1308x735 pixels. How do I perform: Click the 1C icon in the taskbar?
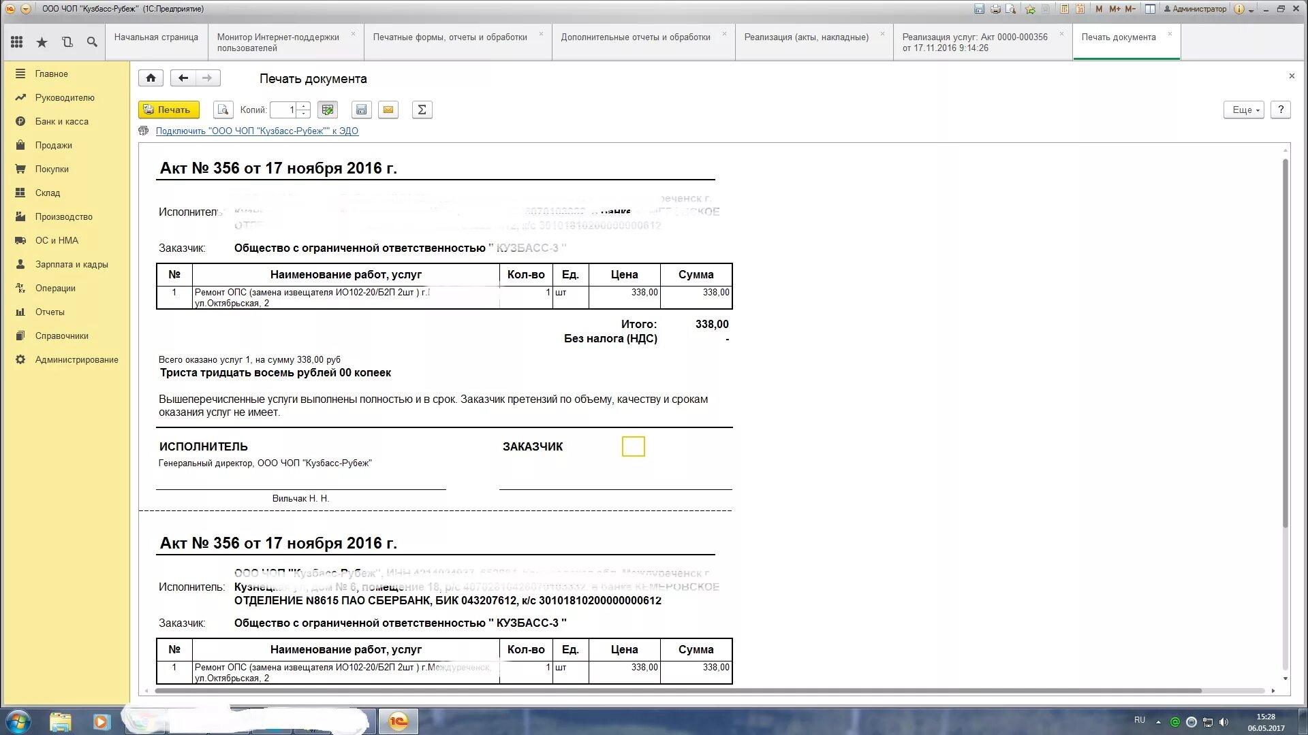click(x=398, y=721)
